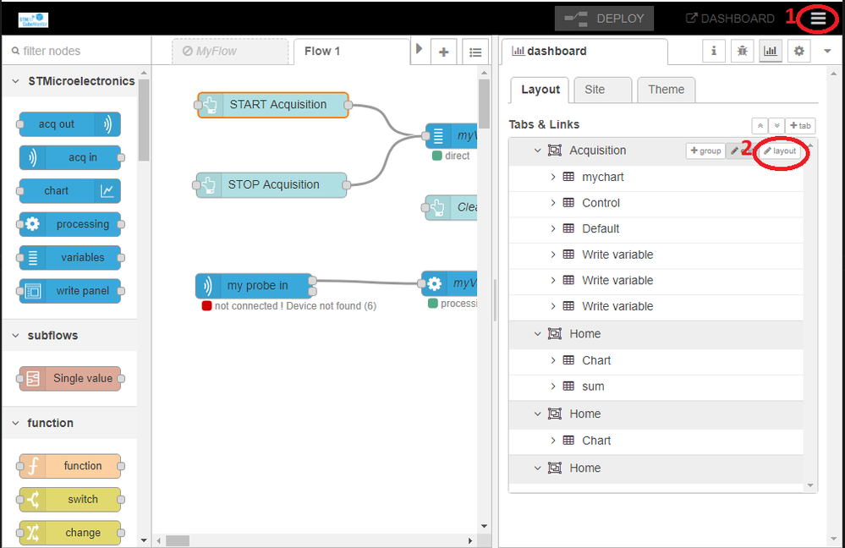
Task: Click the canvas horizontal scrollbar thumb
Action: point(178,540)
